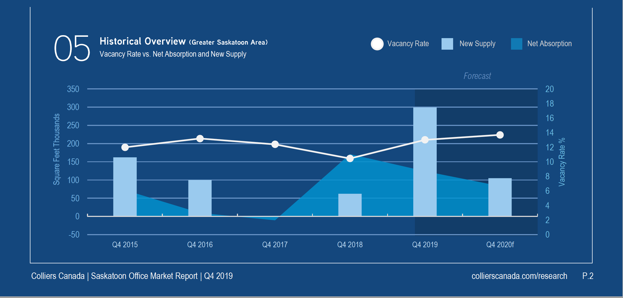
Task: Click the '16' right axis value
Action: click(x=549, y=118)
